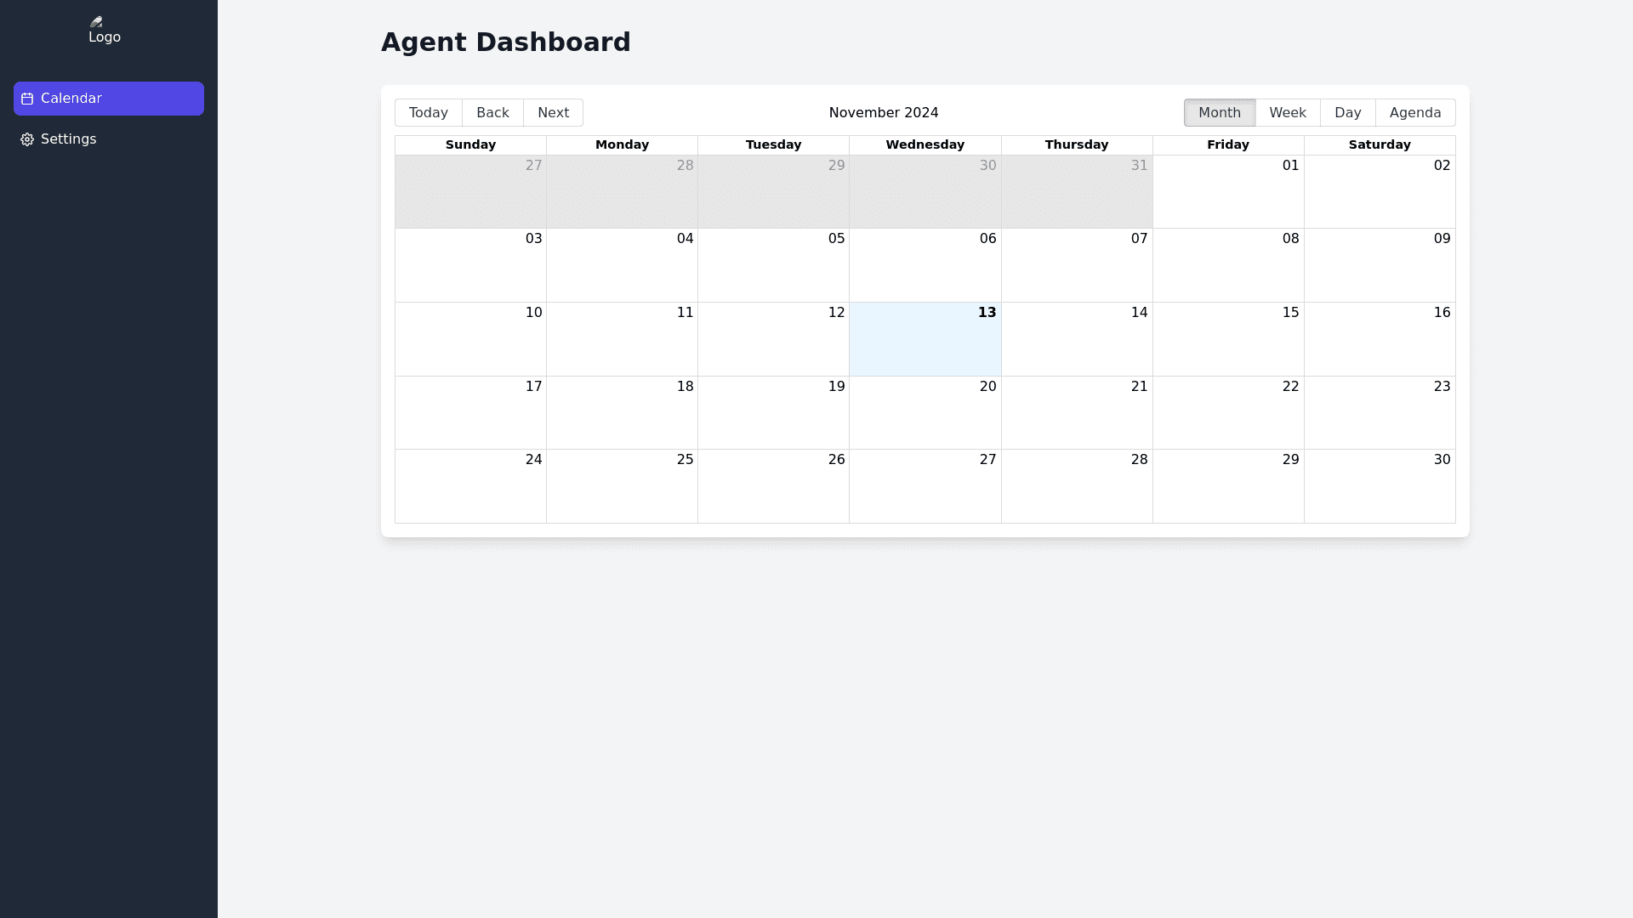Click the calendar icon beside Calendar nav item
Screen dimensions: 1633x918
pyautogui.click(x=26, y=99)
